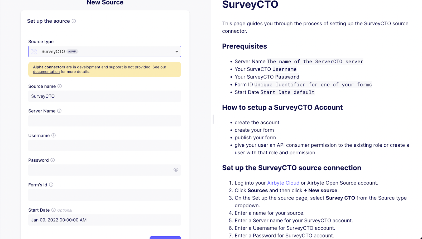This screenshot has height=239, width=422.
Task: Click into the Server Name field
Action: (x=104, y=121)
